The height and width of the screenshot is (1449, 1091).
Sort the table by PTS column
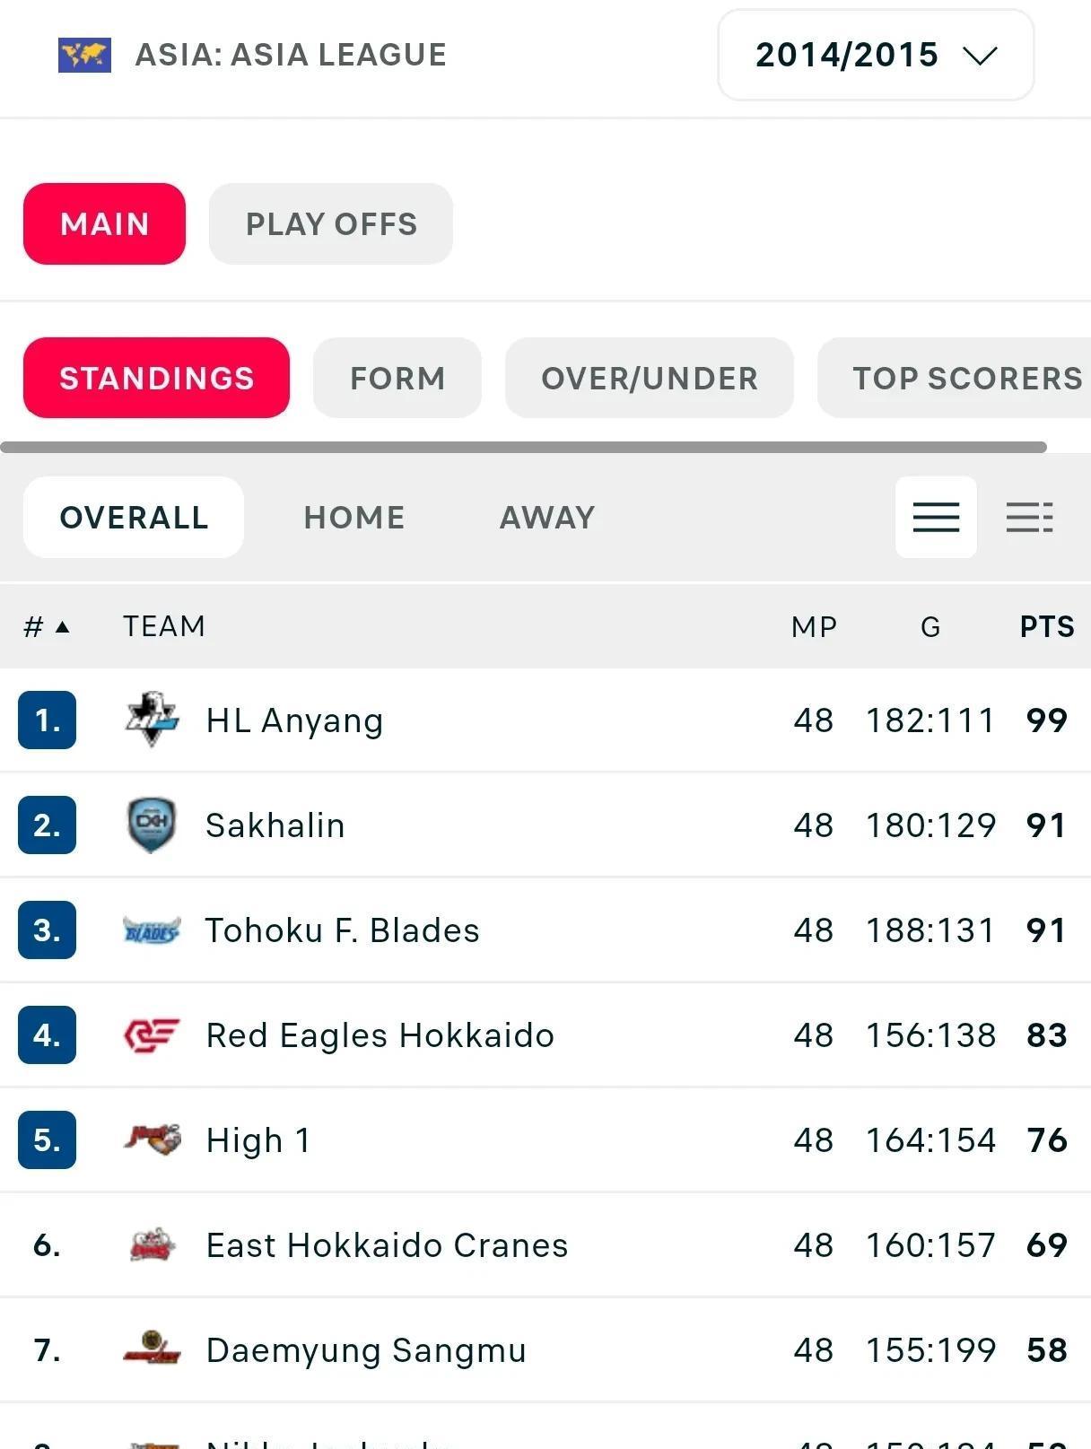1046,626
